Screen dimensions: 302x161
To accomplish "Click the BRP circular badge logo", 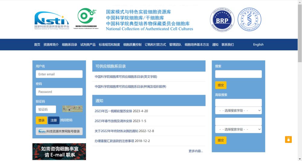I will (x=222, y=20).
